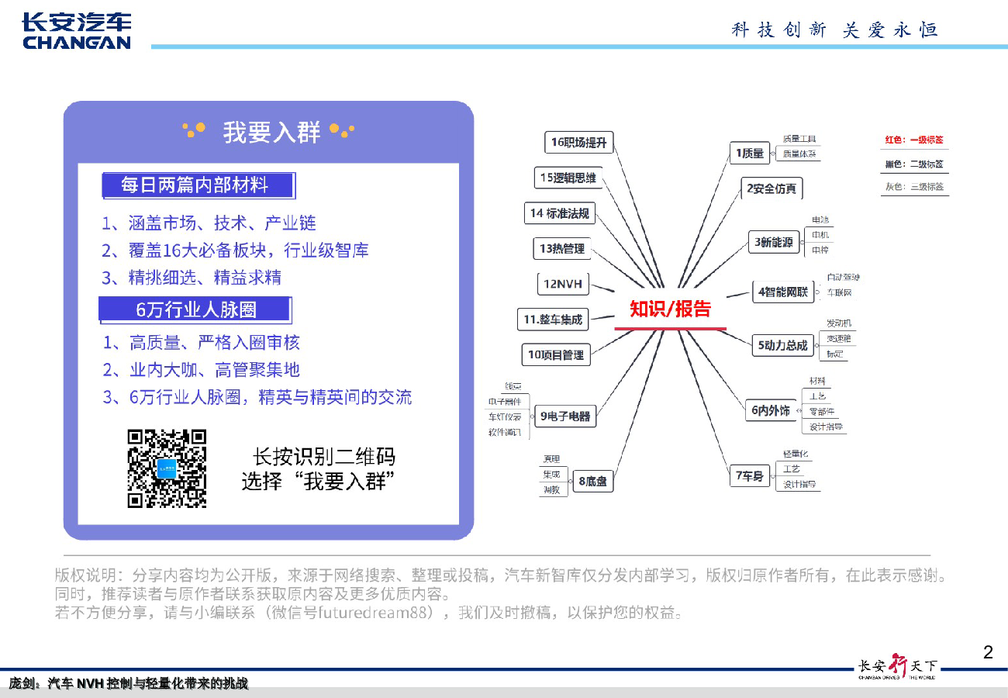Click the 电池 sub-node under 3新能源
This screenshot has width=1008, height=698.
pyautogui.click(x=820, y=220)
